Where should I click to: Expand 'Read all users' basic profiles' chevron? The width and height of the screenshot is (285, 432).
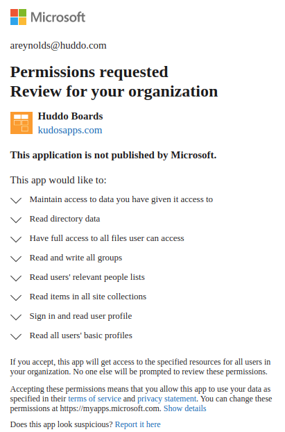(16, 336)
